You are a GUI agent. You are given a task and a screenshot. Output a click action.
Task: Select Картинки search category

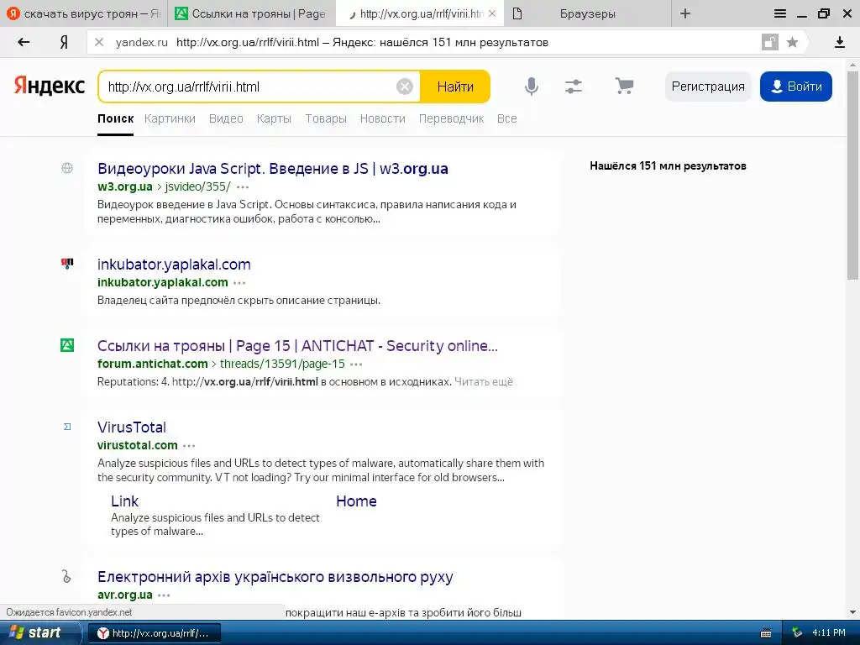pyautogui.click(x=170, y=118)
